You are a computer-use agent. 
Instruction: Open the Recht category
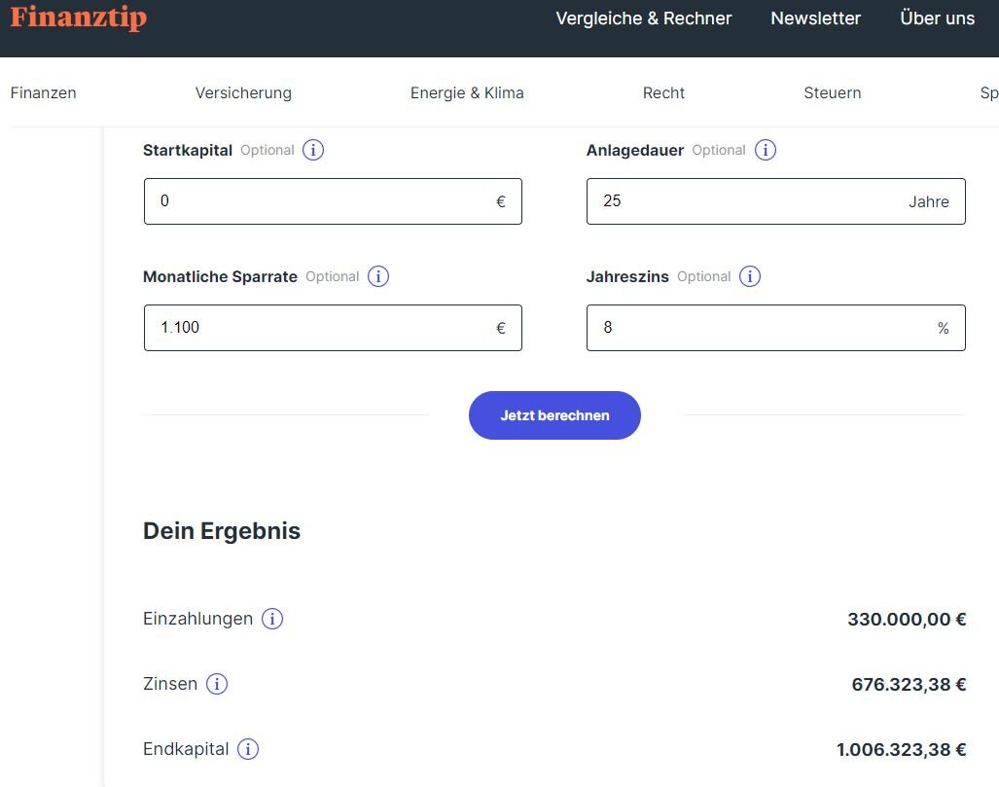(663, 93)
